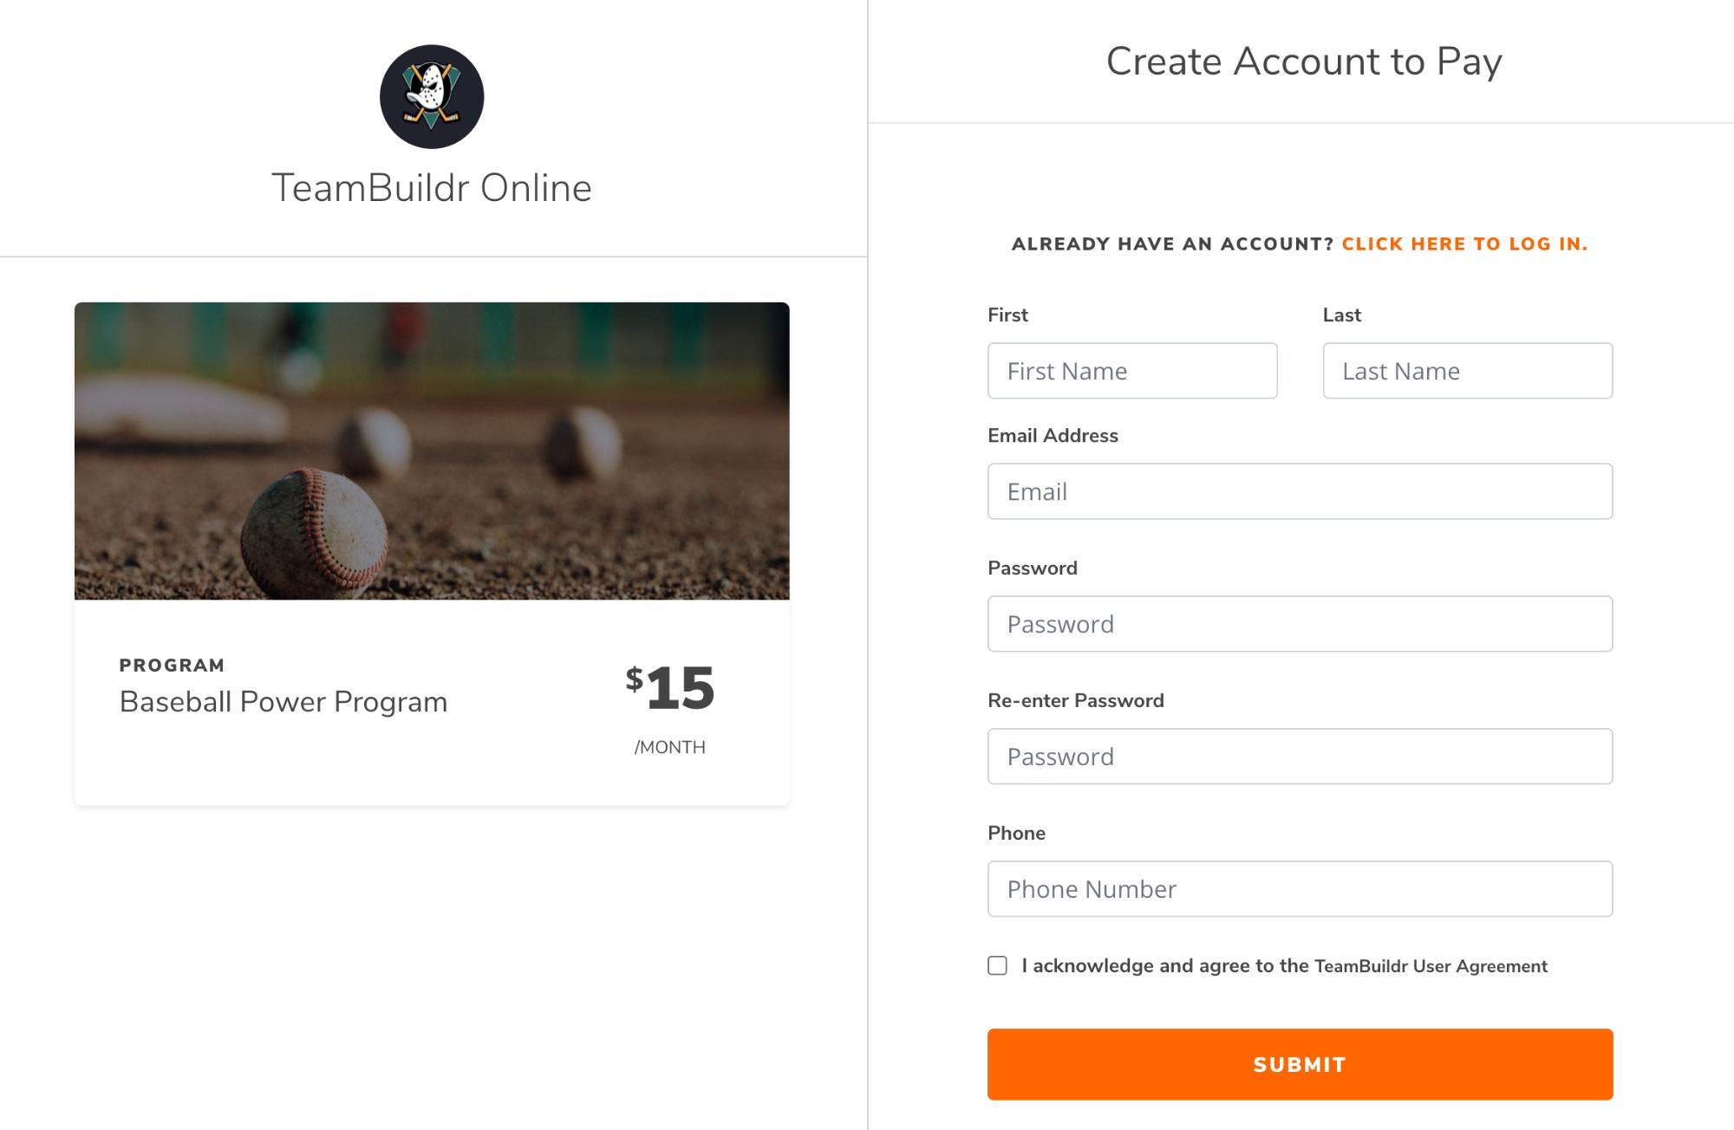Click the TeamBuildr Online heading
The height and width of the screenshot is (1130, 1734).
[x=432, y=188]
